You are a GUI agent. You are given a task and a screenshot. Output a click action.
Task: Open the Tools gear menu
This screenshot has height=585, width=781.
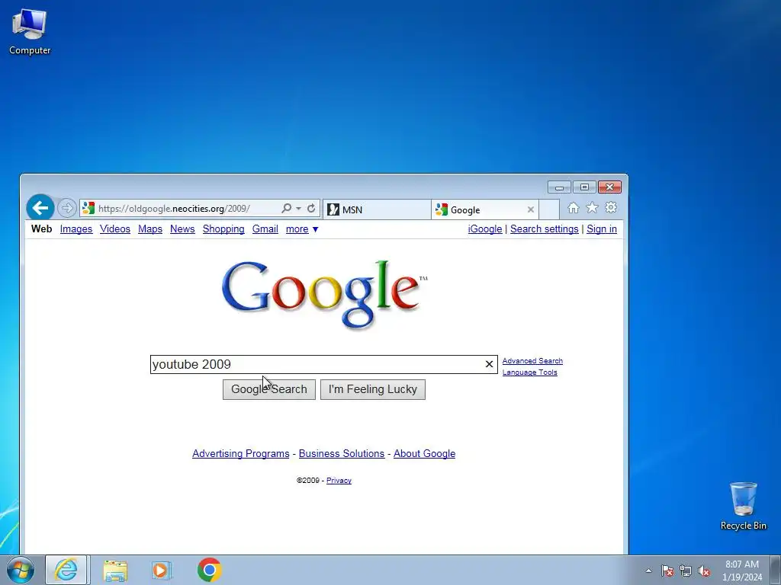click(611, 207)
